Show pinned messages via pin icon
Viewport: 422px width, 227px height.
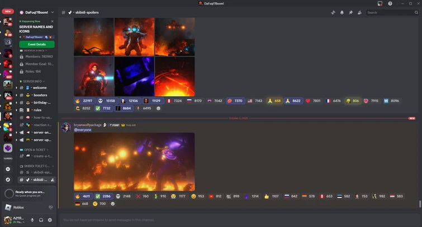350,12
